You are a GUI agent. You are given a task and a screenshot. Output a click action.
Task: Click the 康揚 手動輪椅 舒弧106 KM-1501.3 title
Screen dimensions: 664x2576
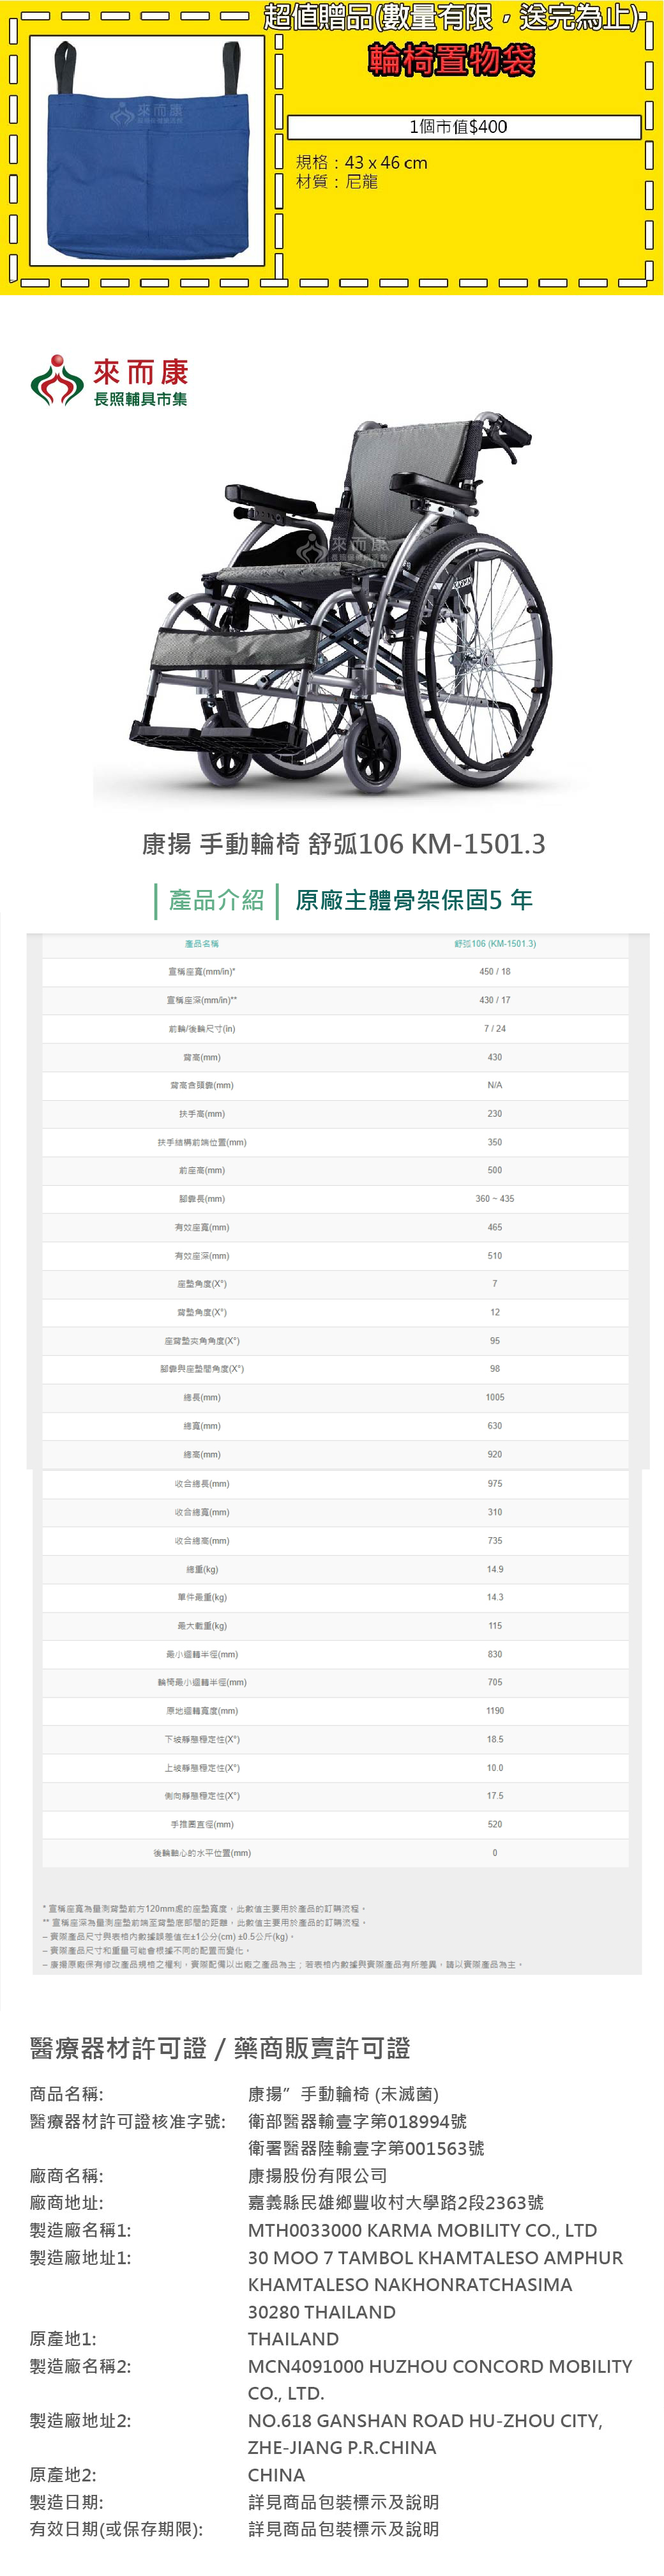[x=343, y=844]
